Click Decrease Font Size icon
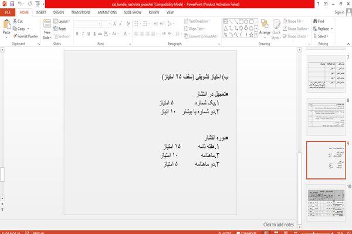352x234 pixels. pos(121,23)
